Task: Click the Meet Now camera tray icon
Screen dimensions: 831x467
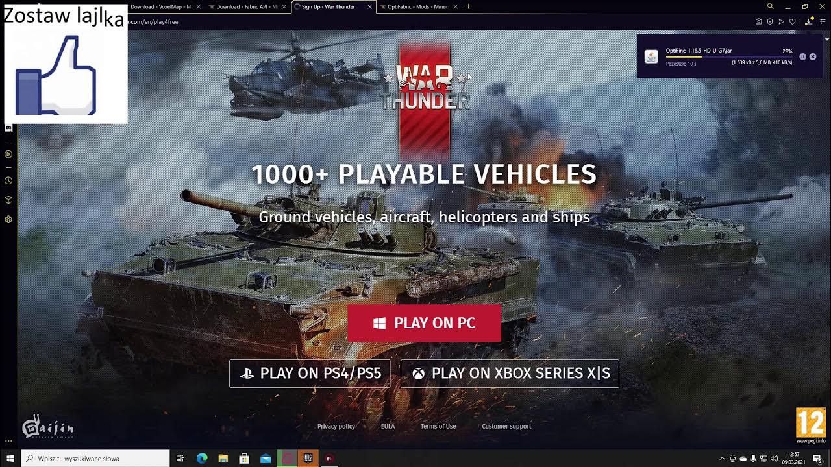Action: [x=733, y=459]
